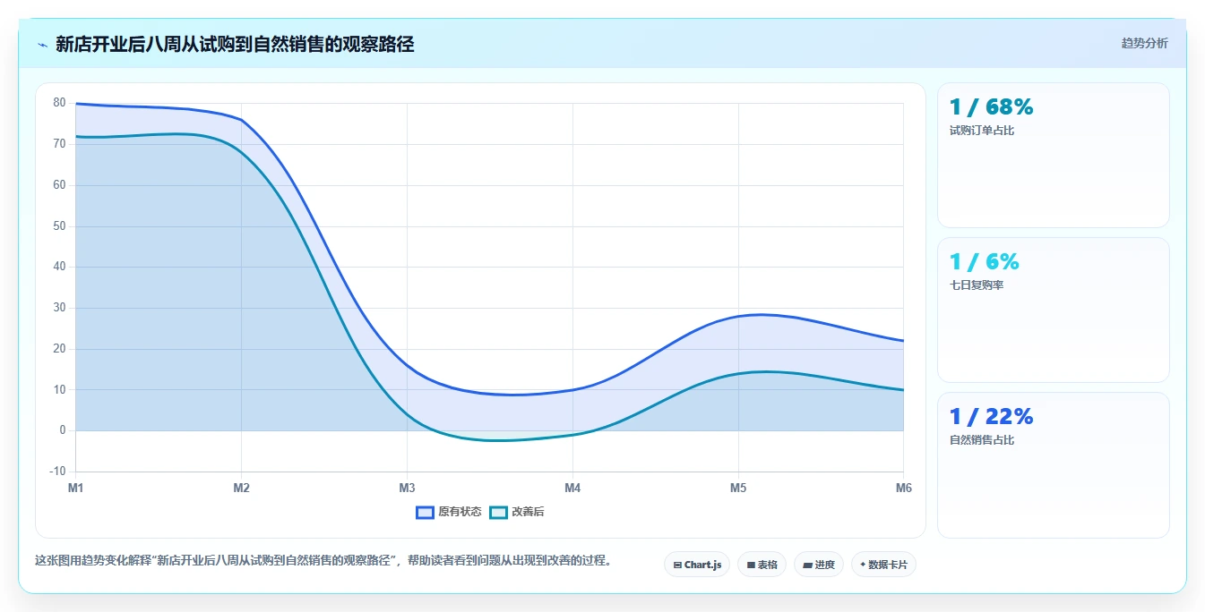Click the 50 y-axis tick label
This screenshot has height=612, width=1205.
tap(59, 225)
